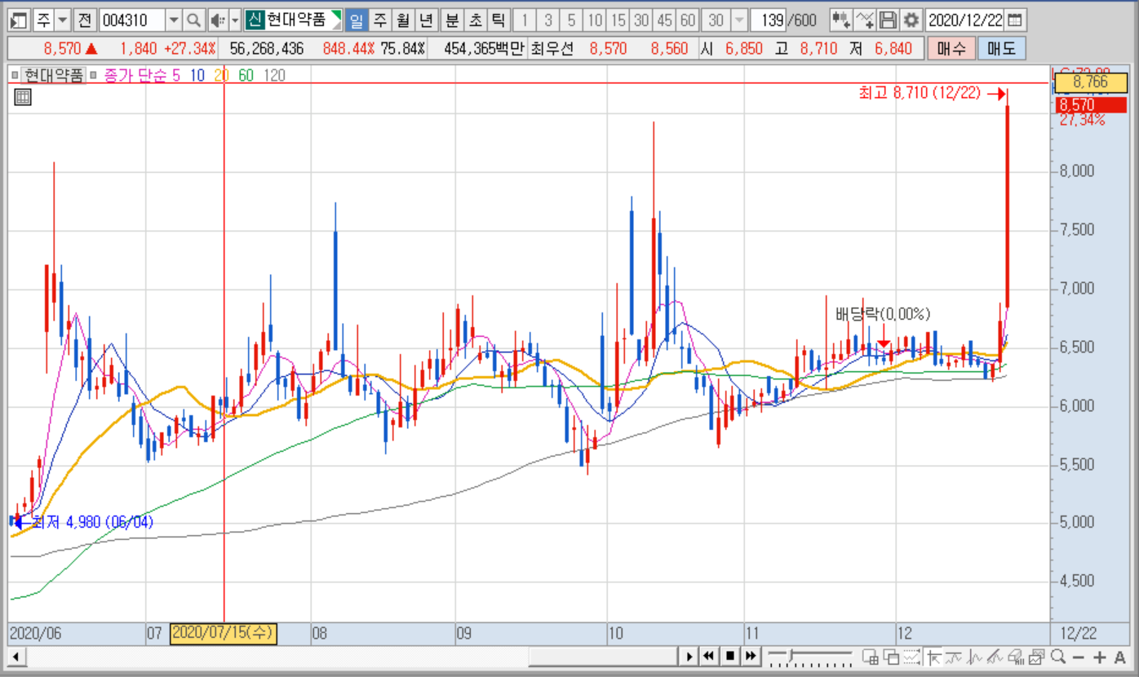Click the zoom slider handle

791,657
